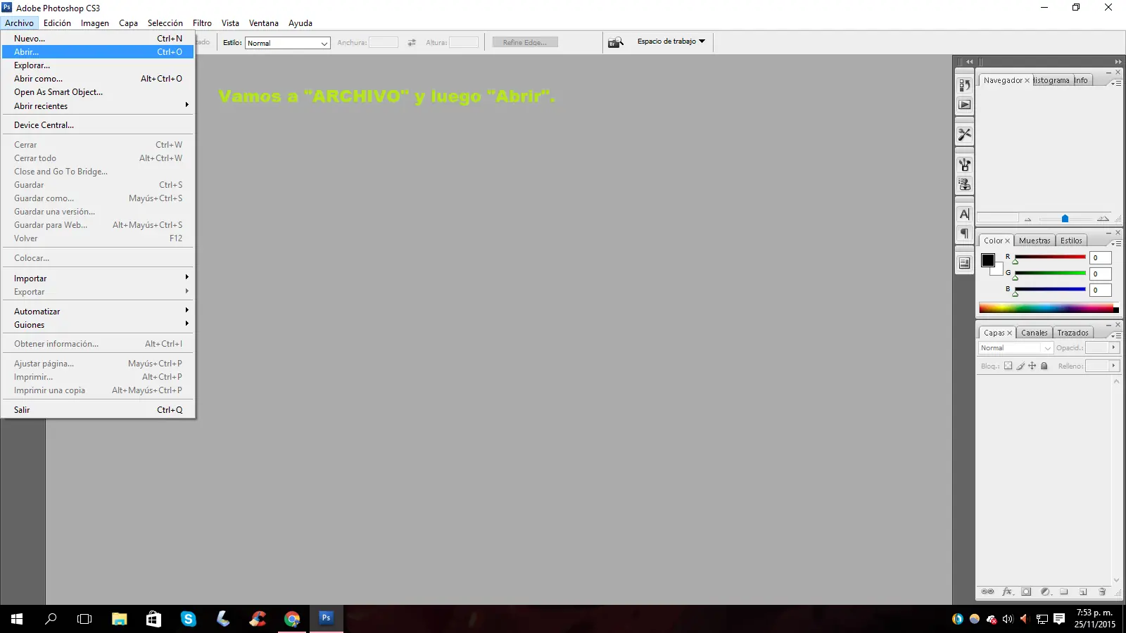Open the Relleno slider arrow
This screenshot has width=1126, height=633.
click(1113, 366)
